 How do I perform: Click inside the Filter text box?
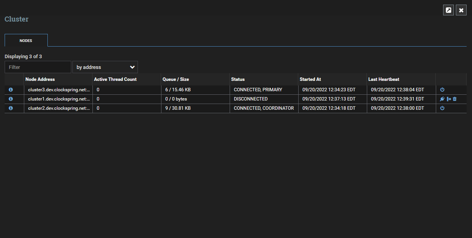pyautogui.click(x=37, y=67)
